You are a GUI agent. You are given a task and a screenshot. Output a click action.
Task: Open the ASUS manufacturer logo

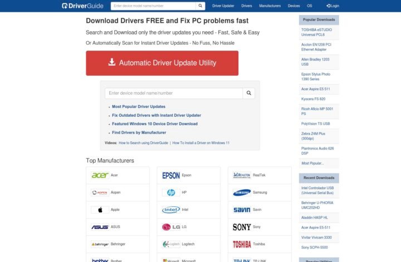[x=100, y=227]
